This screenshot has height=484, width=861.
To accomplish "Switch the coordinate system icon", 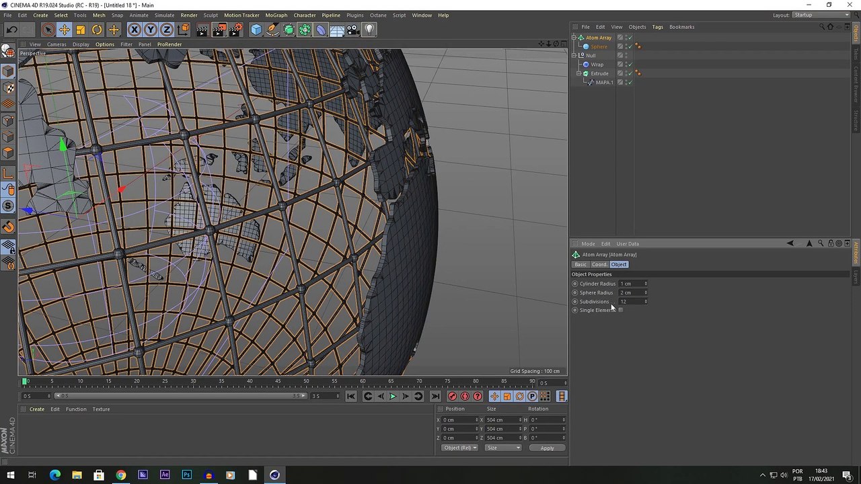I will (183, 30).
